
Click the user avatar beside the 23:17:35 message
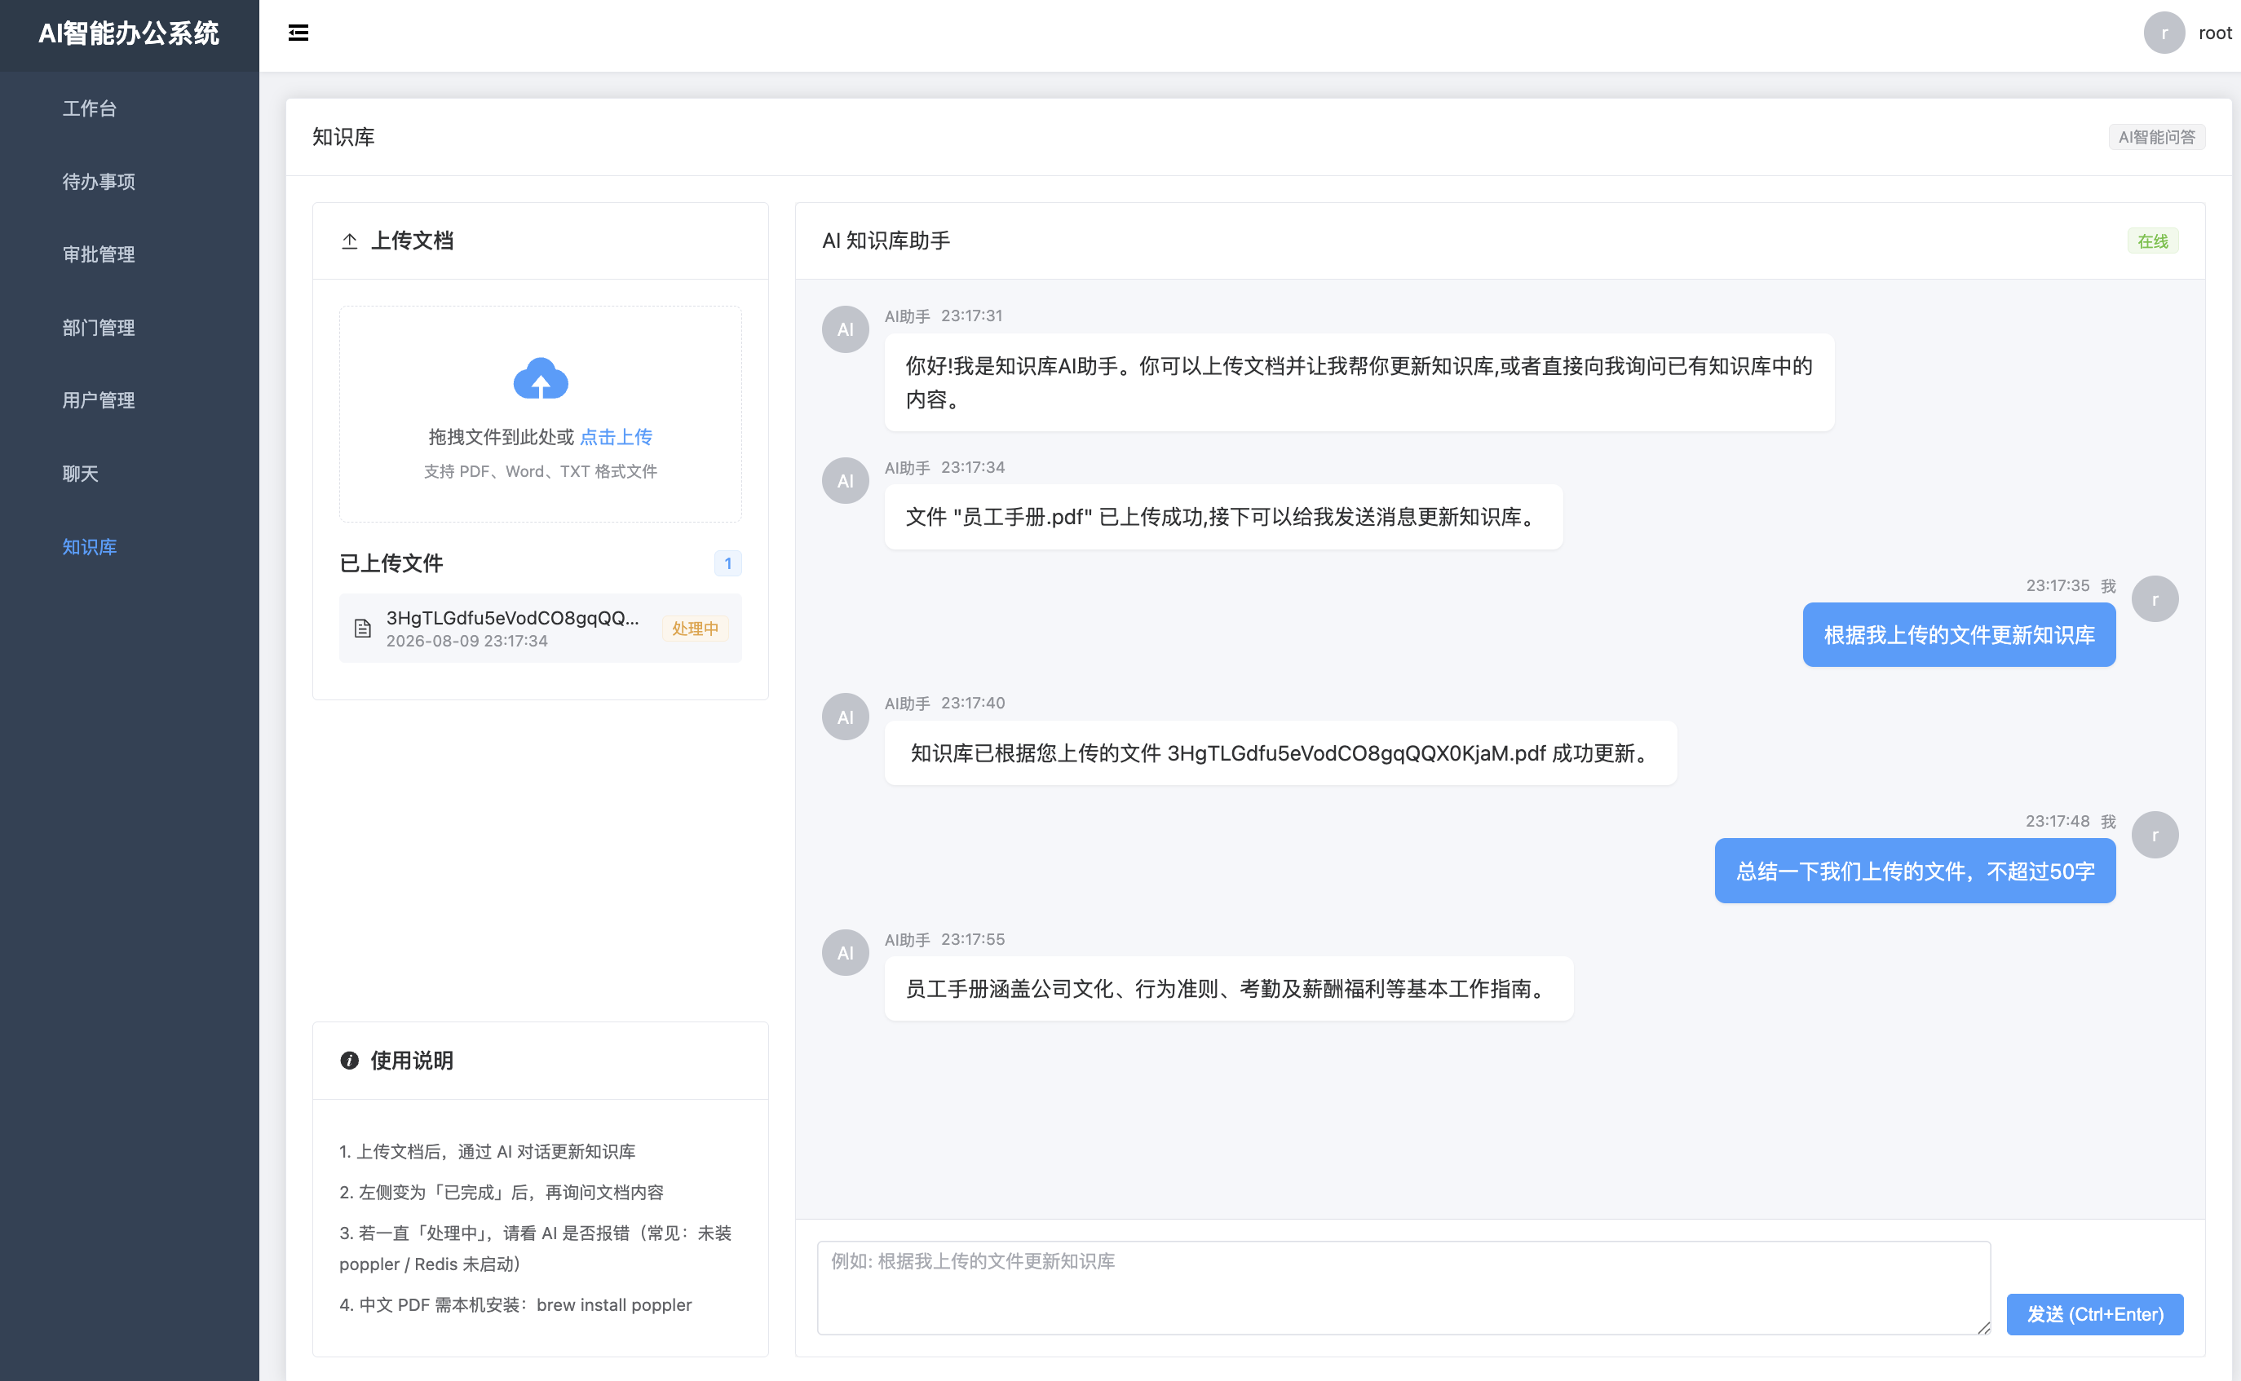pos(2155,599)
